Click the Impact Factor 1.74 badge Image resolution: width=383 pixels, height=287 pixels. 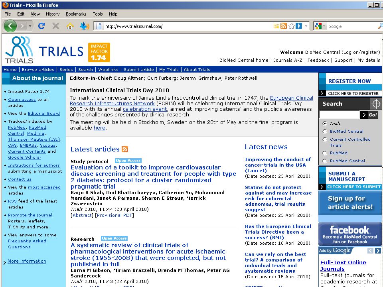click(x=99, y=52)
